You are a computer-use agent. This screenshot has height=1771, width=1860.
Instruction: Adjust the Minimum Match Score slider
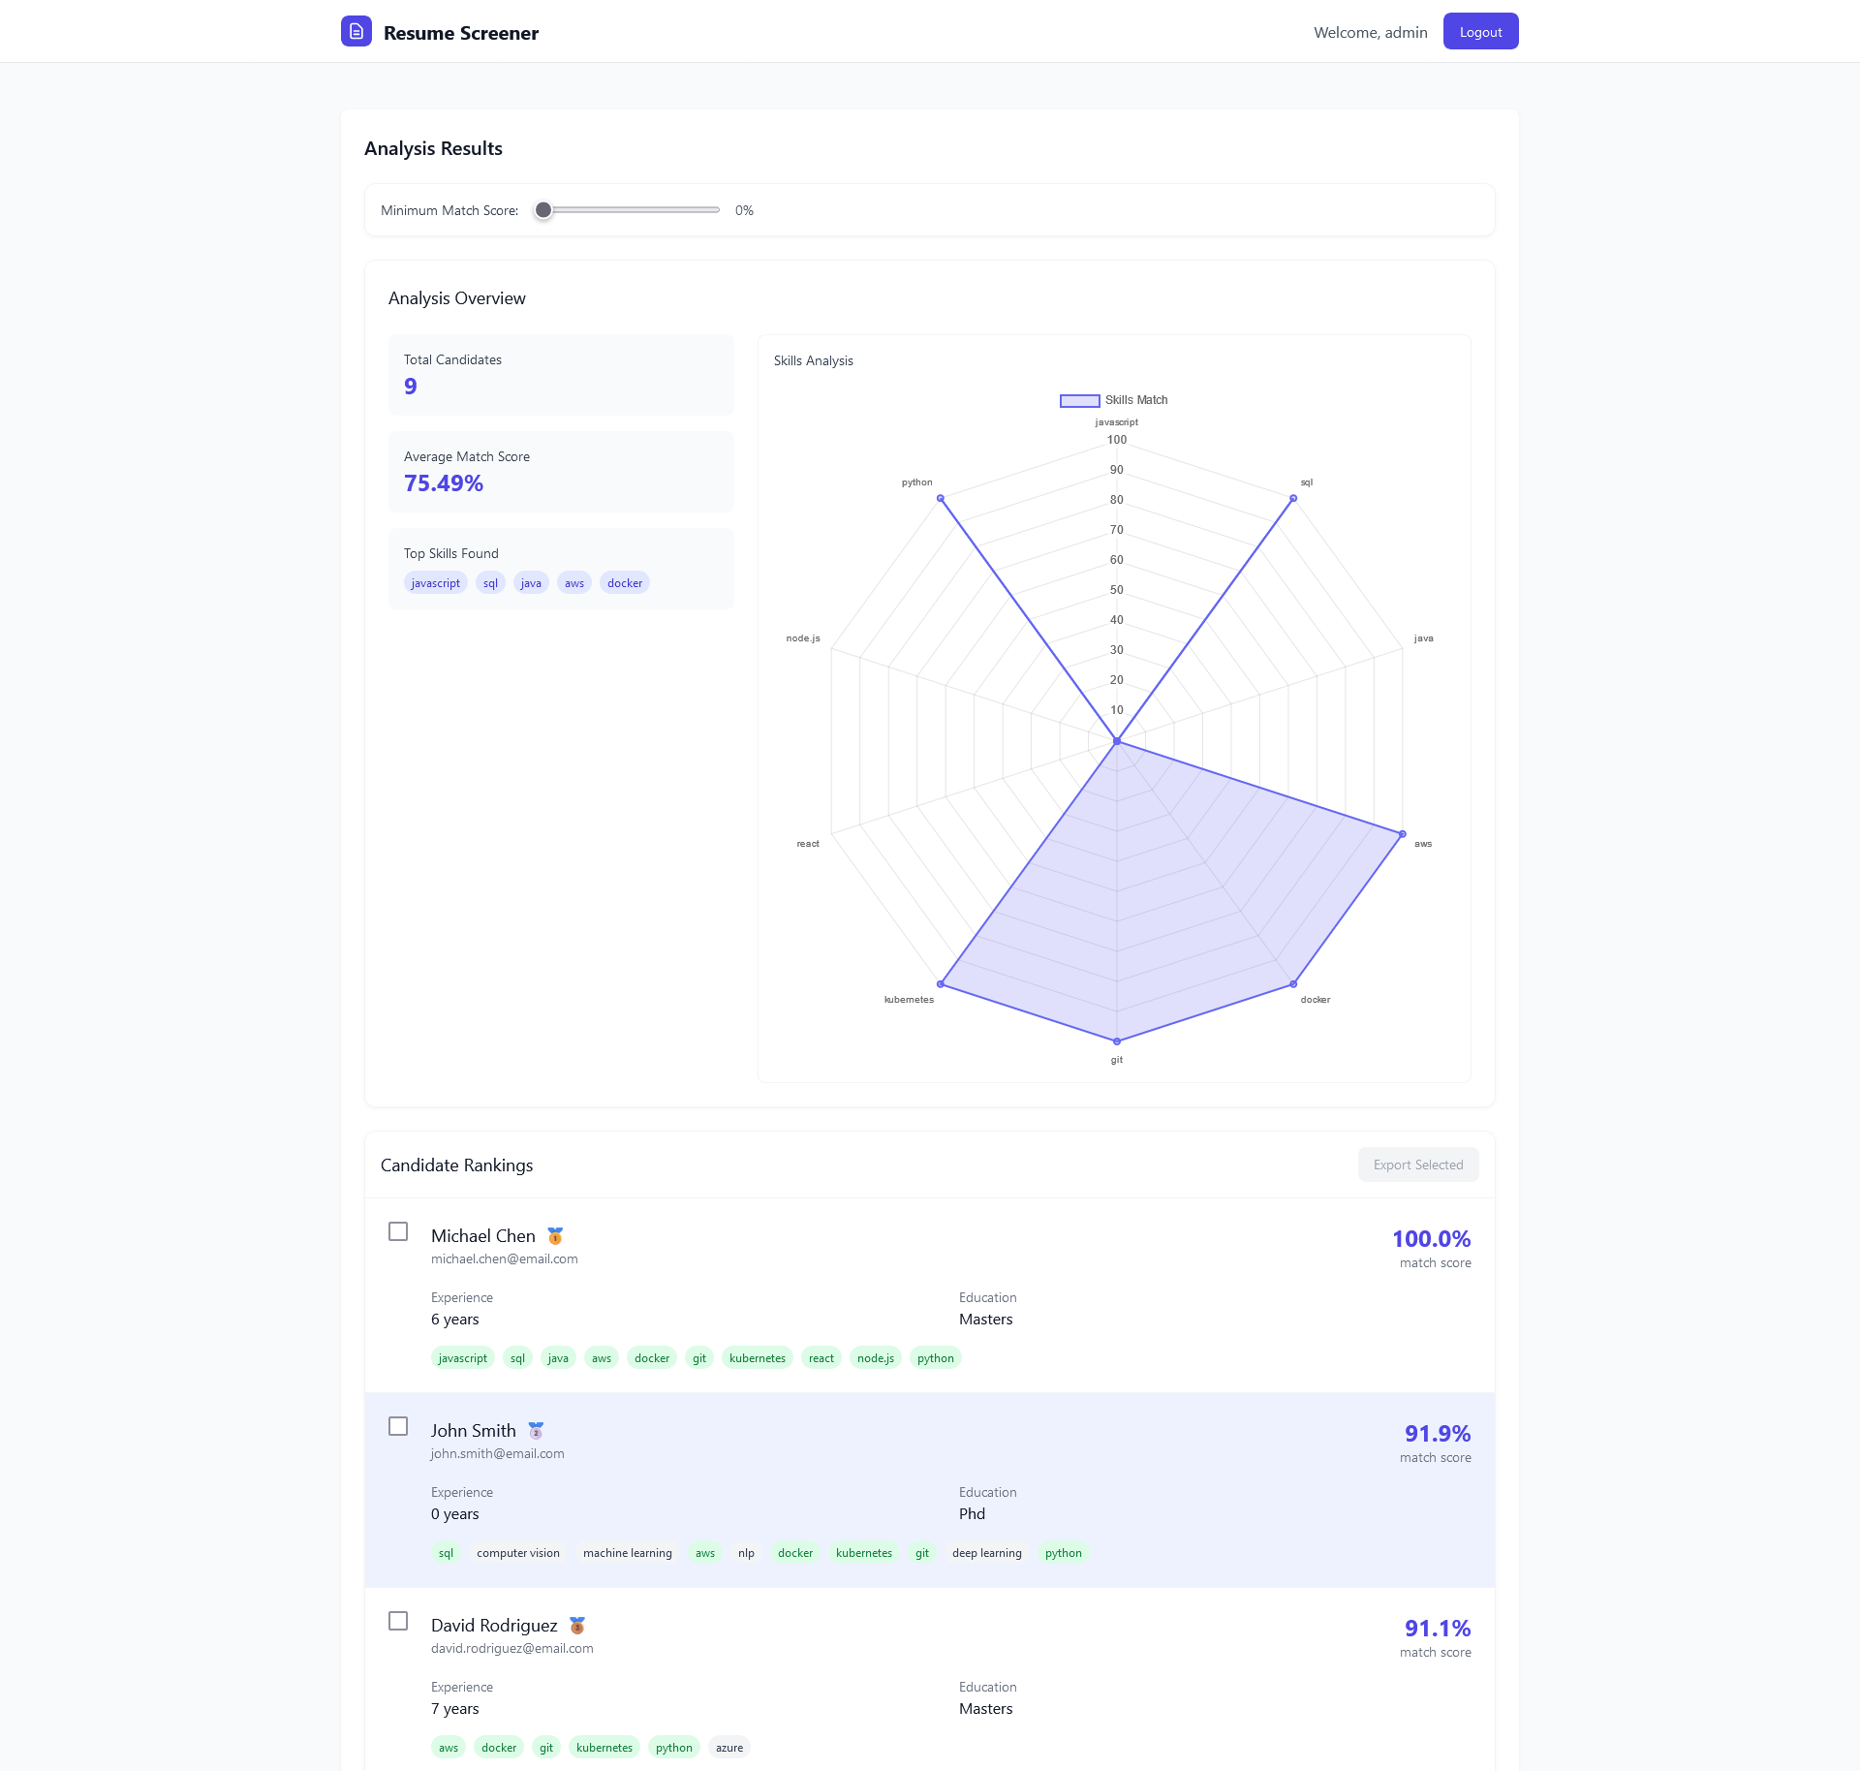tap(543, 210)
